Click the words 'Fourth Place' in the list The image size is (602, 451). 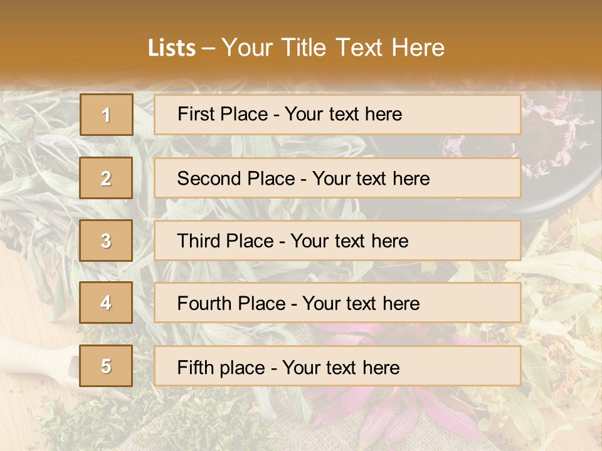(x=231, y=303)
